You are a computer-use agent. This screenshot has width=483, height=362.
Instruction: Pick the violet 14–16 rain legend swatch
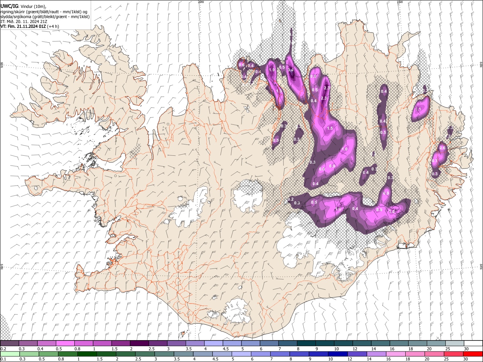coord(376,354)
